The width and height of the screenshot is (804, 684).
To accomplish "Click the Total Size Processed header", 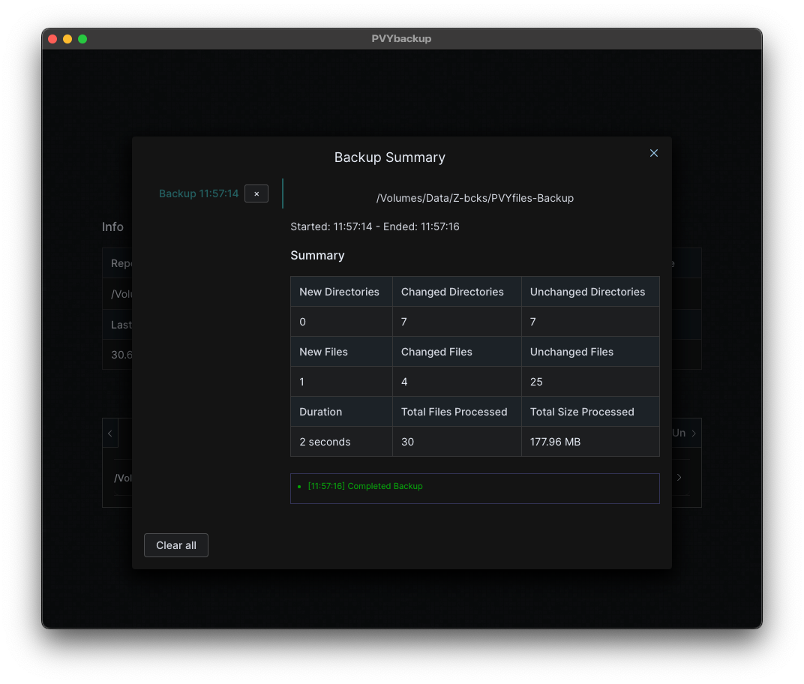I will (590, 412).
